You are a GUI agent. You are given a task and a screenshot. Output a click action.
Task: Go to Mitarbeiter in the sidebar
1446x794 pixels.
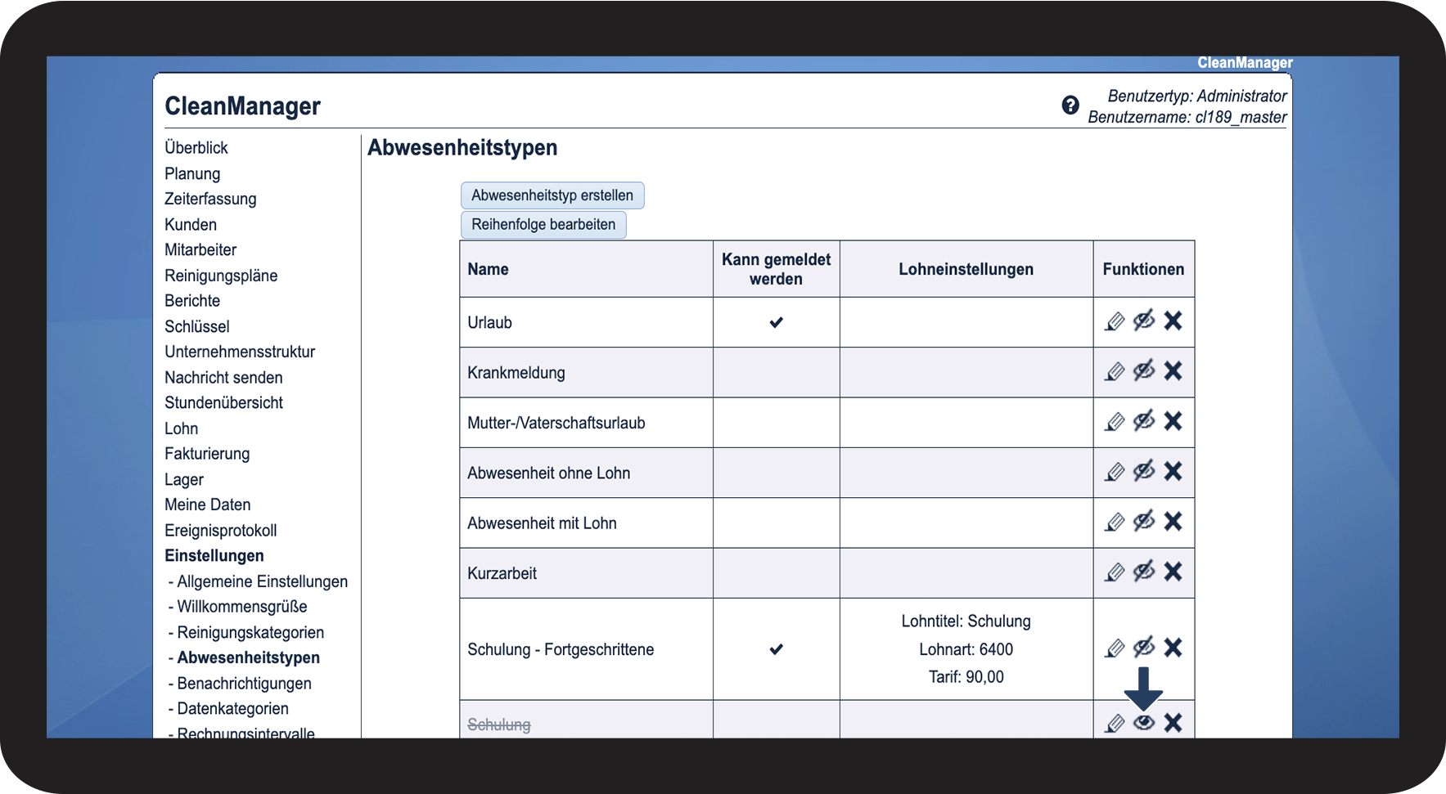(x=200, y=250)
